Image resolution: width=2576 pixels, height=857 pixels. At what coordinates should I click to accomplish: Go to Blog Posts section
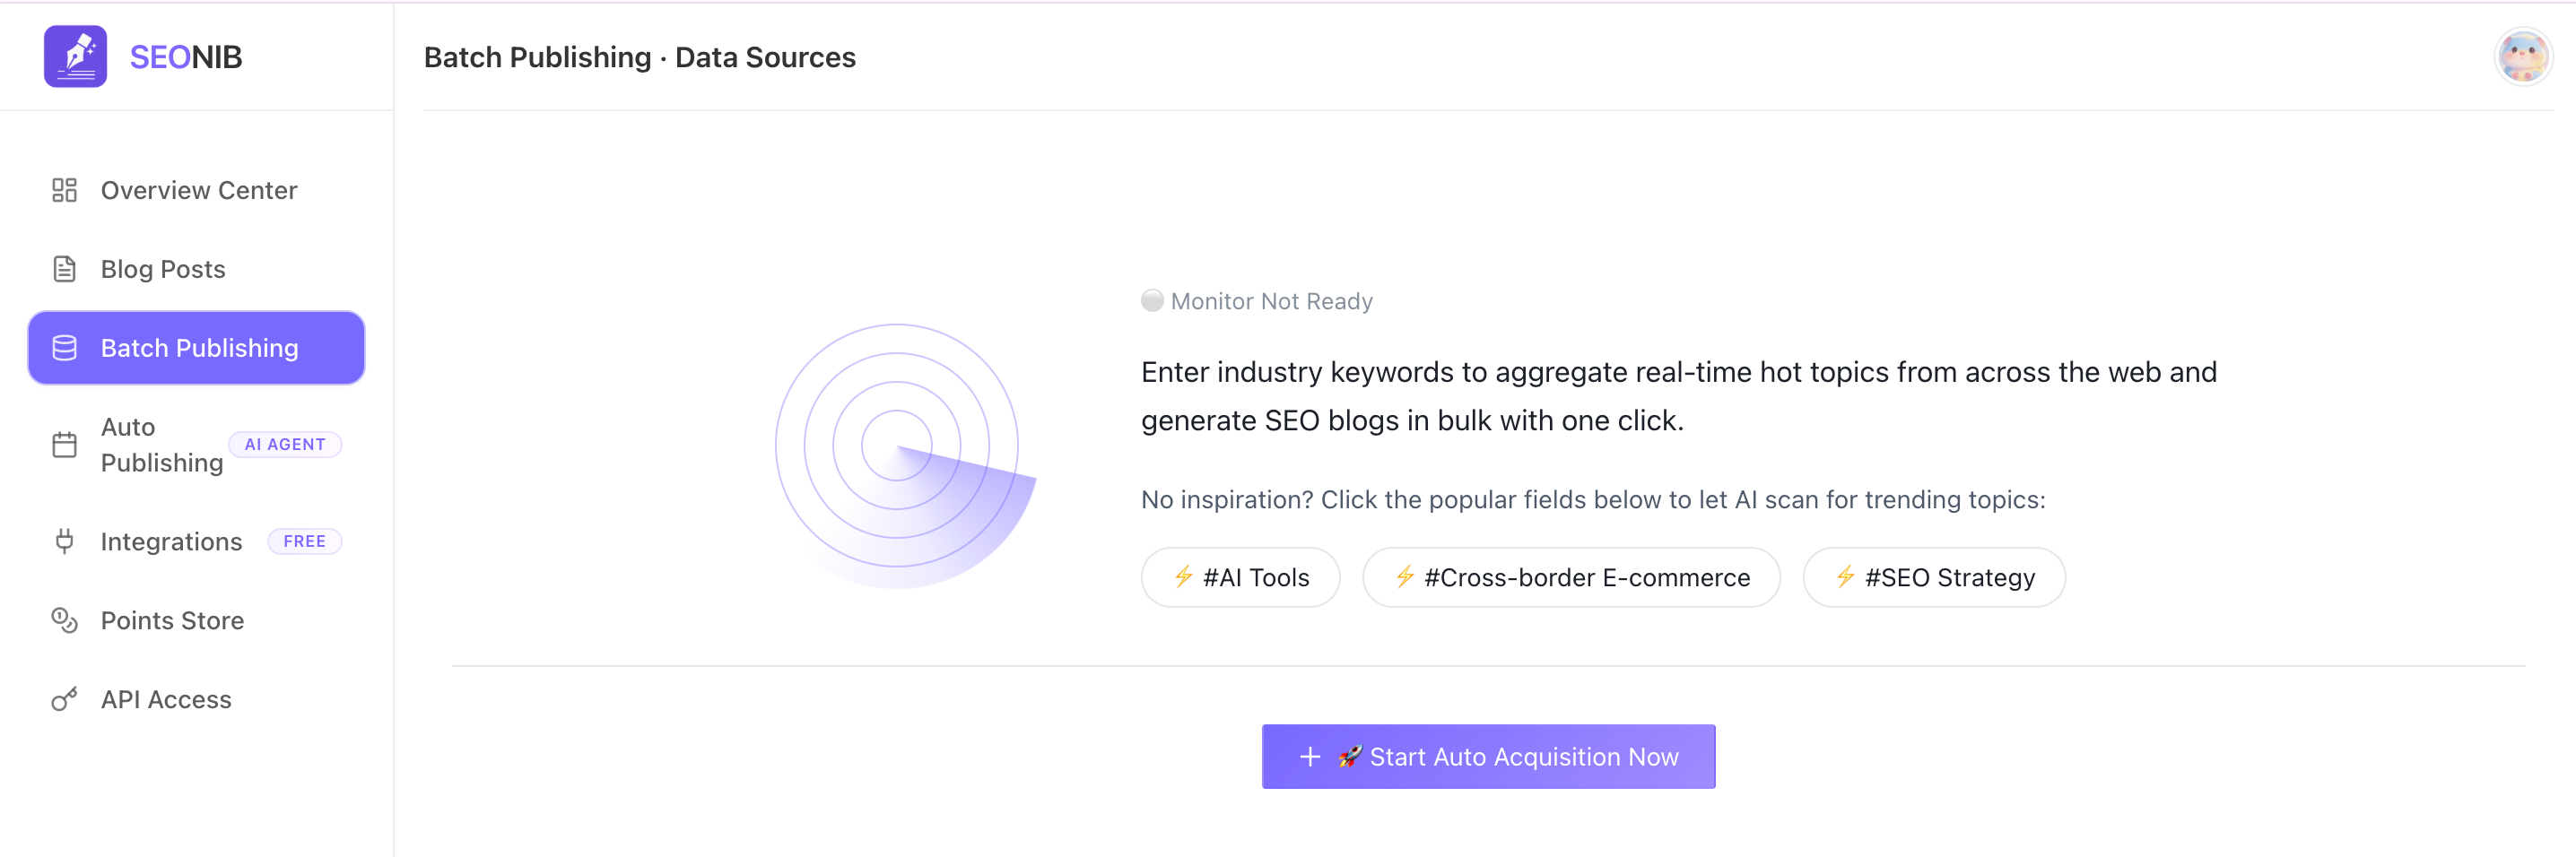pyautogui.click(x=163, y=269)
